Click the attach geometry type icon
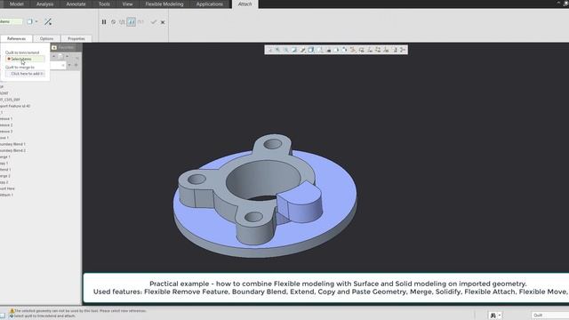Screen dimensions: 569x320 29,21
